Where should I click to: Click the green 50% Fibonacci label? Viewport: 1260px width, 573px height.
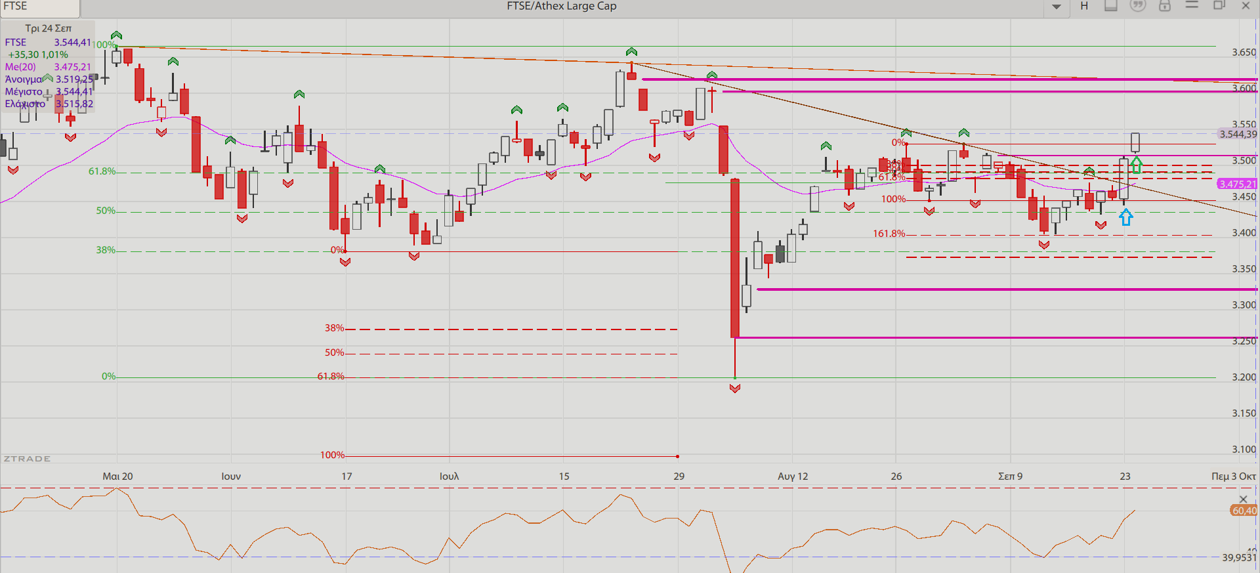coord(106,211)
